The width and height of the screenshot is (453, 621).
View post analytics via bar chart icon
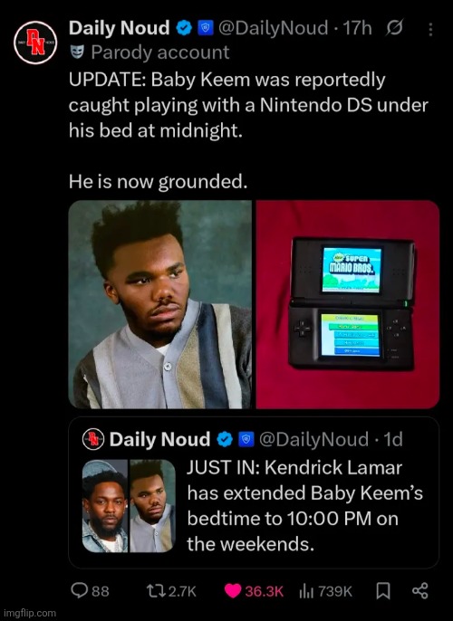(x=306, y=591)
